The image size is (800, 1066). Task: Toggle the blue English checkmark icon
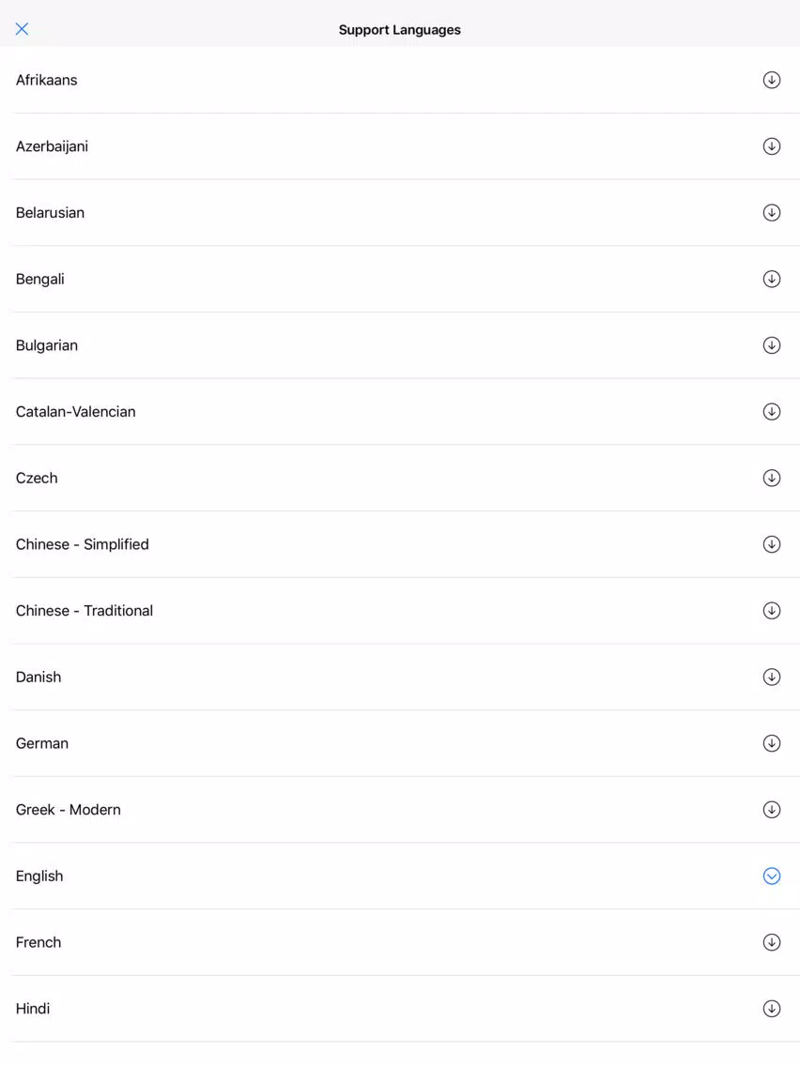coord(772,876)
